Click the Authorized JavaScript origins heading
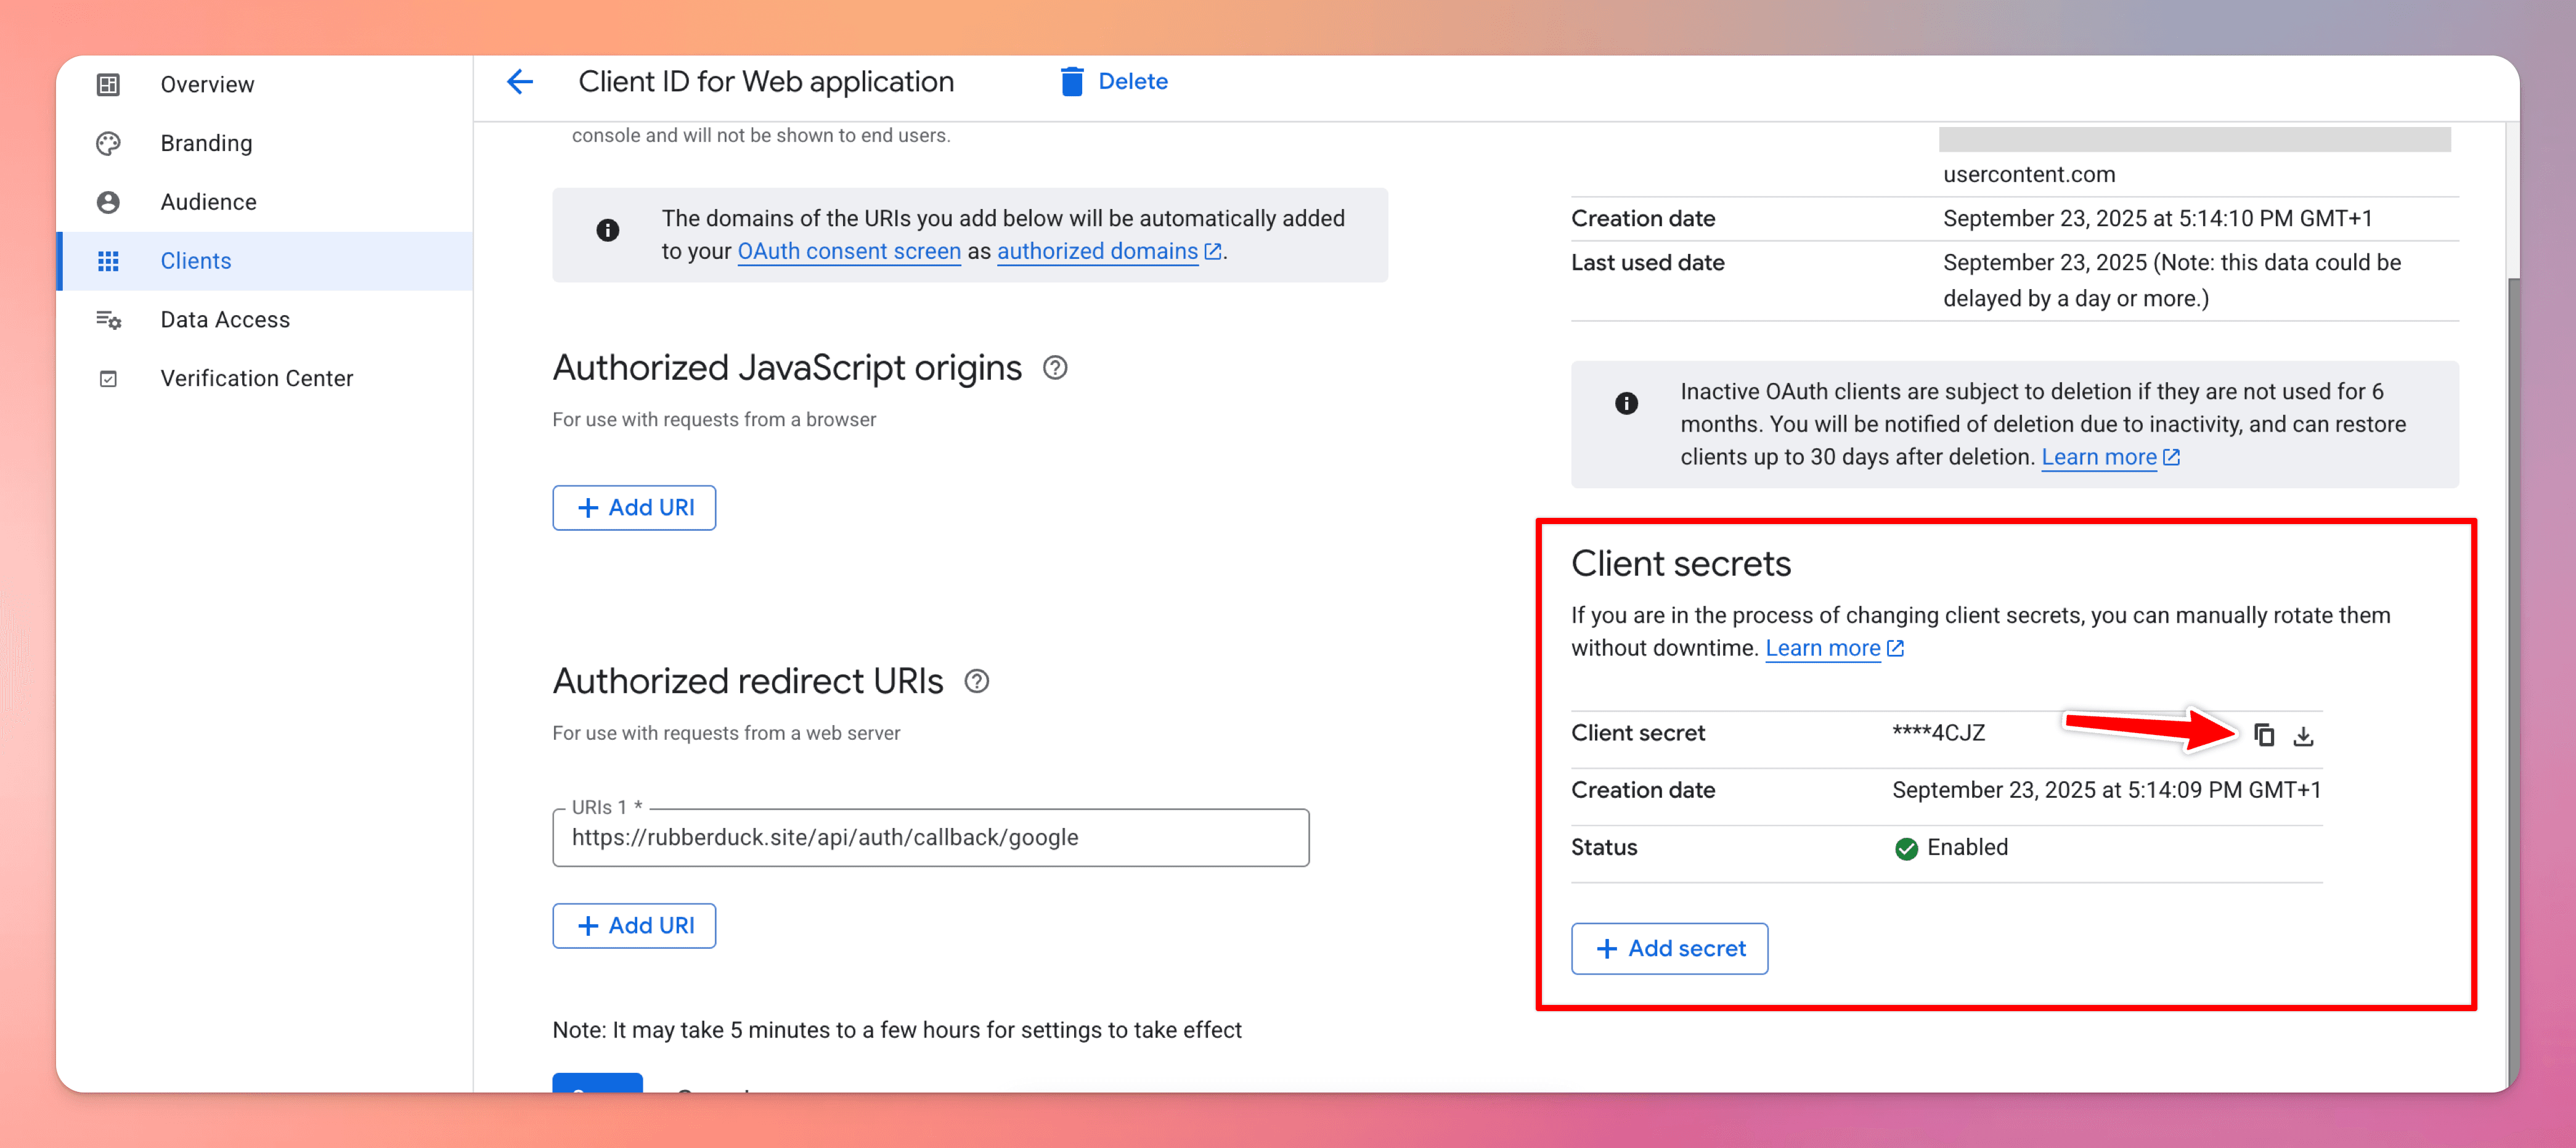The height and width of the screenshot is (1148, 2576). coord(787,368)
